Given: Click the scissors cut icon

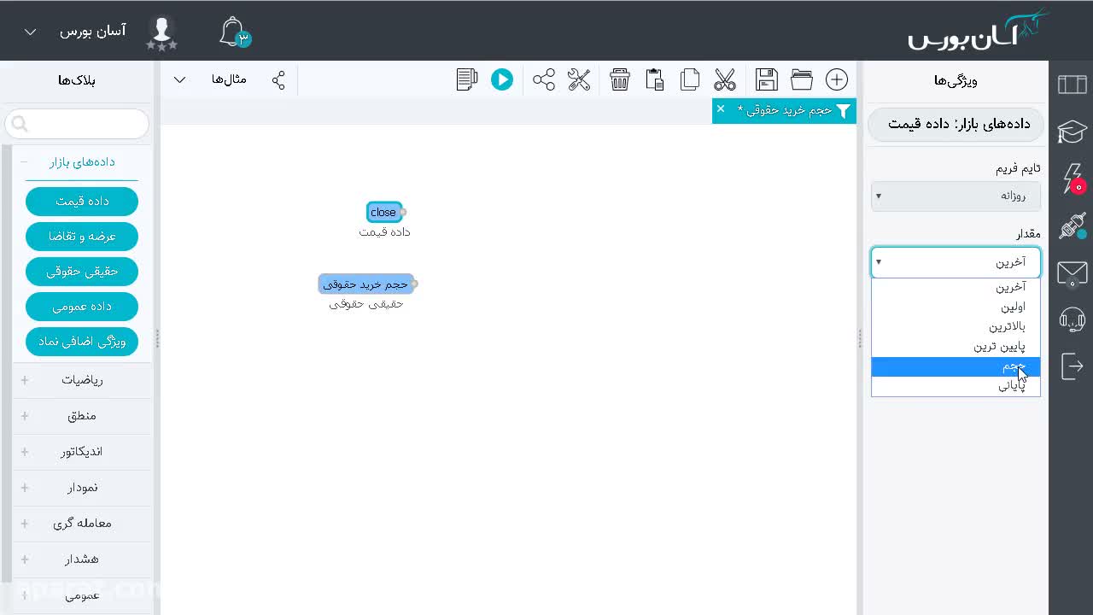Looking at the screenshot, I should pyautogui.click(x=725, y=79).
